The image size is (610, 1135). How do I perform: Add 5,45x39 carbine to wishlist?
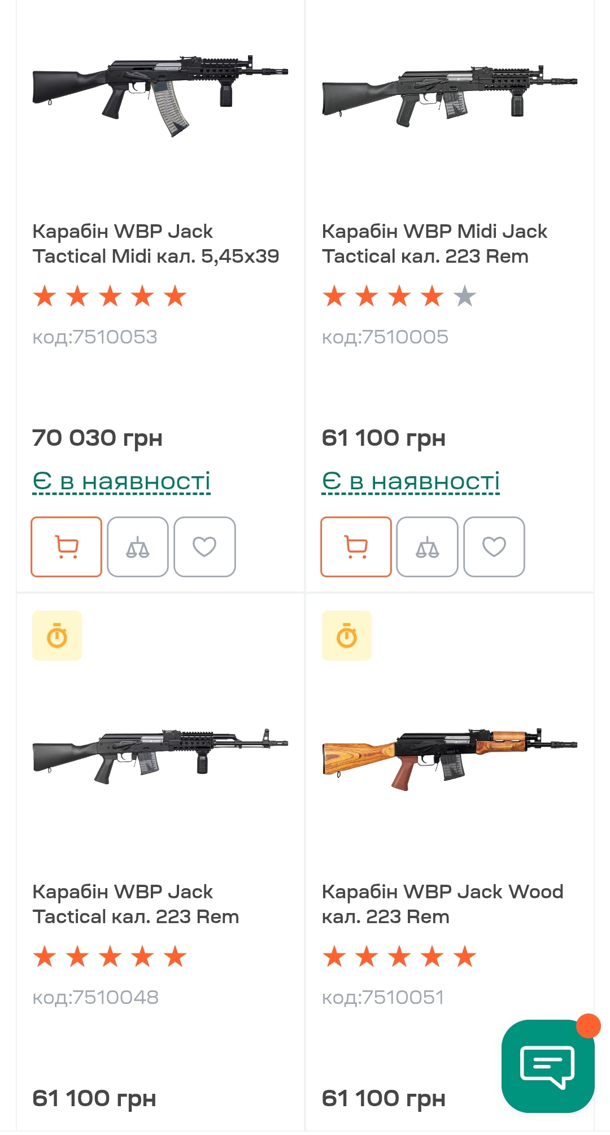(204, 546)
